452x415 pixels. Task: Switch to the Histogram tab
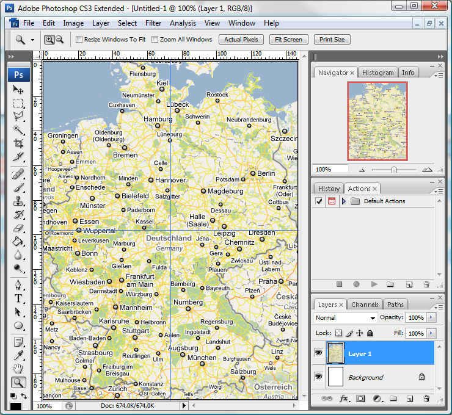point(377,73)
